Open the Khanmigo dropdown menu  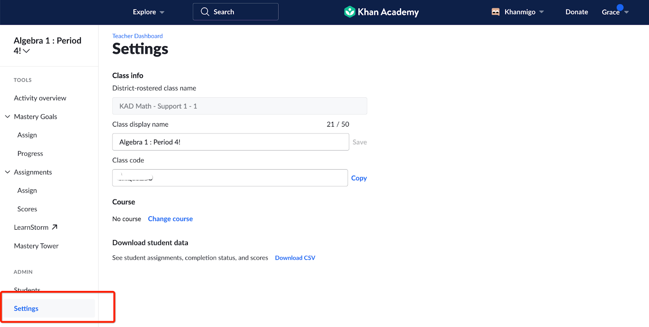518,12
